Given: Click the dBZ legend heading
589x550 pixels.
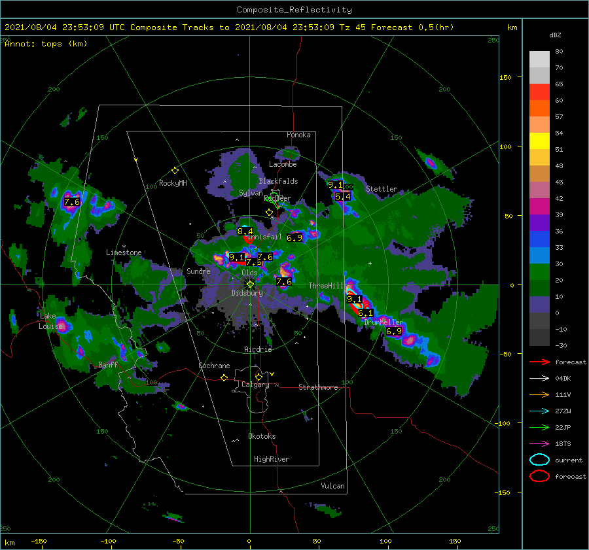Looking at the screenshot, I should (x=555, y=35).
